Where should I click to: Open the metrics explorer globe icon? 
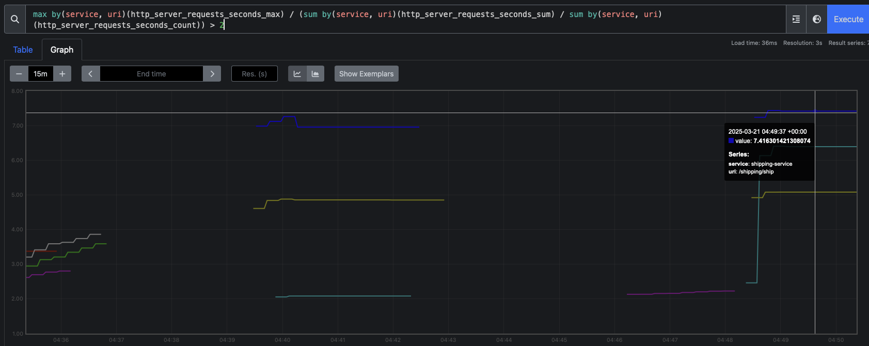click(817, 19)
